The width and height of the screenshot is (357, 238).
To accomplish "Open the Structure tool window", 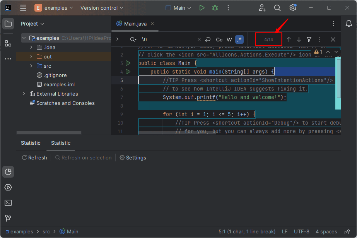I will point(8,43).
